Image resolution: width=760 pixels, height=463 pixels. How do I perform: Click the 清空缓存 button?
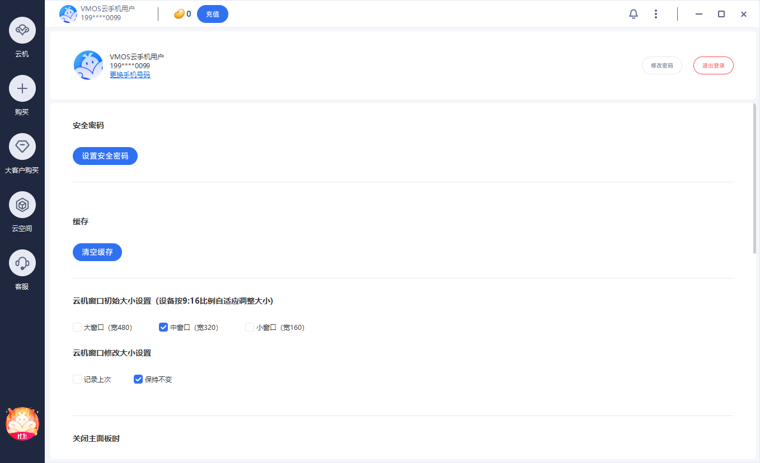pos(97,252)
